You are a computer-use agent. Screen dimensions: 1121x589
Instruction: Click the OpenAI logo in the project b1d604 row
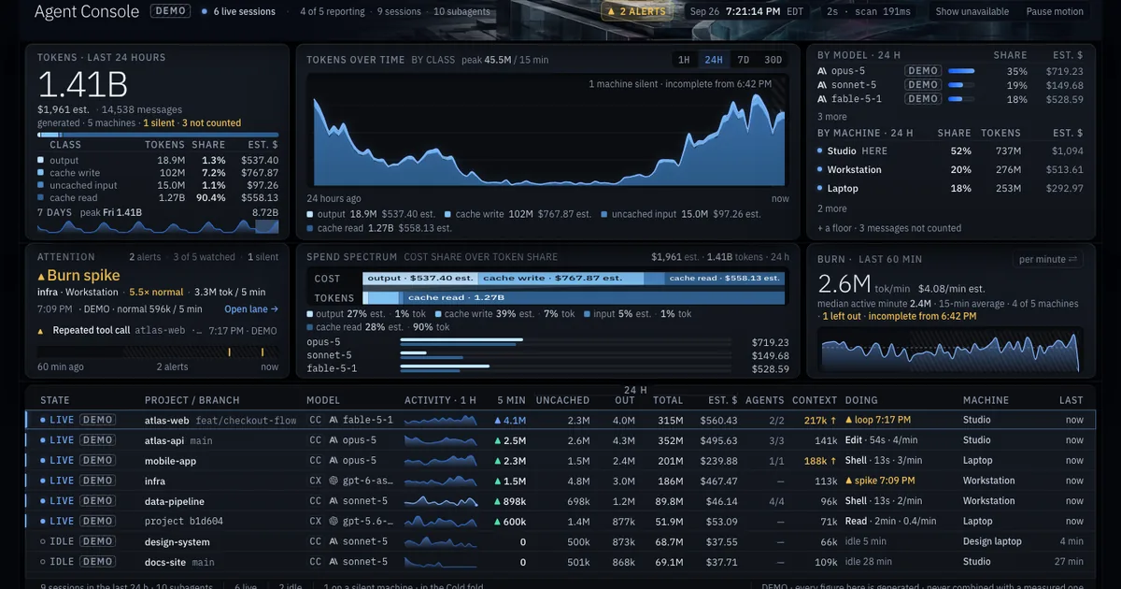point(333,521)
